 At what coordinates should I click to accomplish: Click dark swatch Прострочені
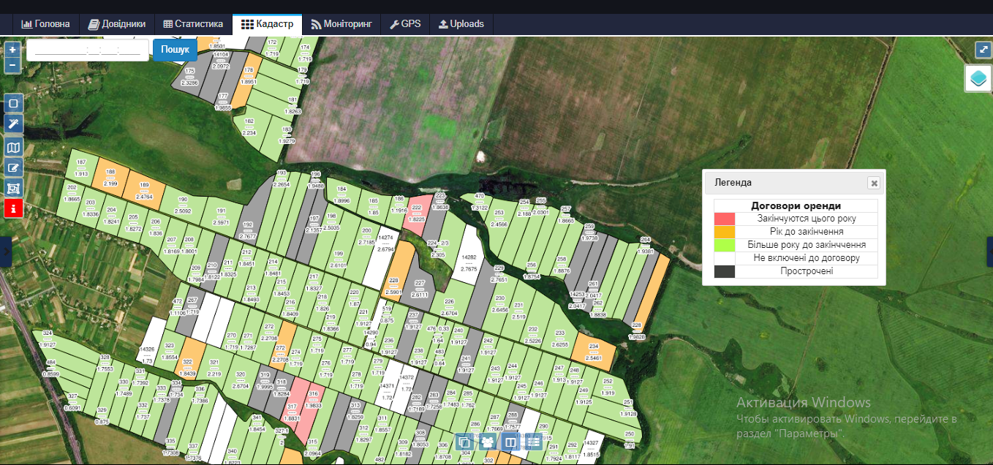[725, 271]
